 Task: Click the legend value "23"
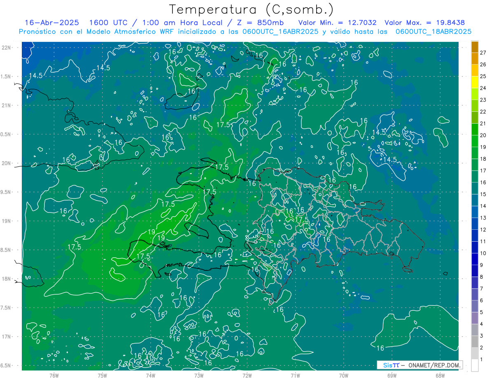483,100
